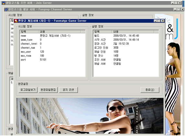Click the elapsed time value 2일 19:52:39
The height and width of the screenshot is (136, 185).
(121, 44)
